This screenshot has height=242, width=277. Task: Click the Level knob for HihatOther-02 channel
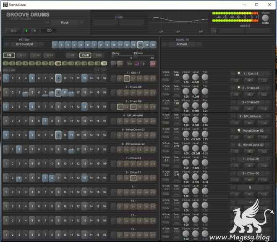[195, 134]
